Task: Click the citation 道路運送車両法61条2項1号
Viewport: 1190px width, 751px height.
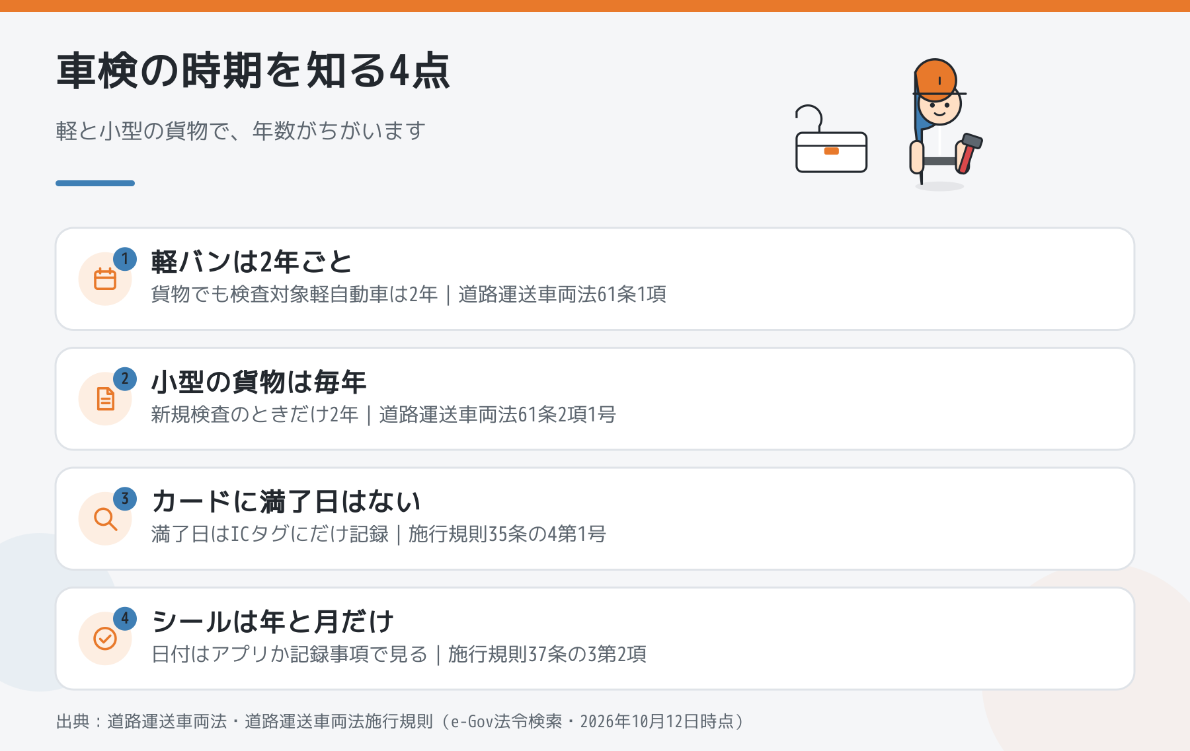Action: coord(497,415)
